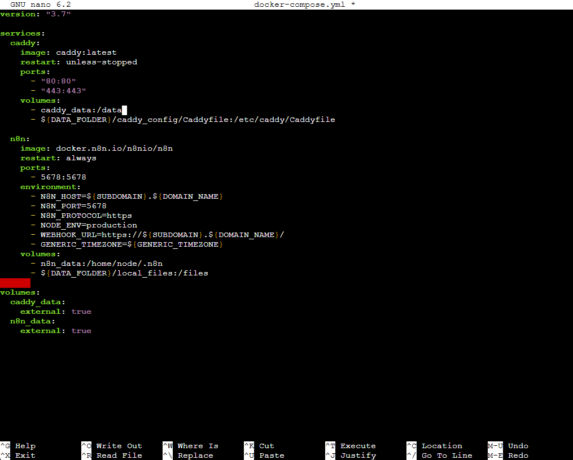573x460 pixels.
Task: Click the n8n_data:/home/node/.n8n volume line
Action: coord(97,264)
